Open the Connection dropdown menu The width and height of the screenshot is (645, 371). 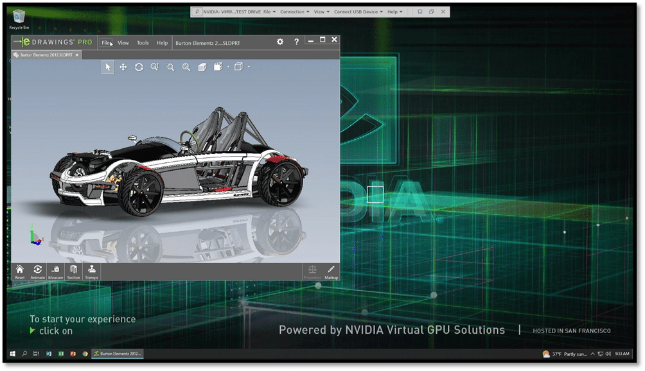(x=294, y=12)
